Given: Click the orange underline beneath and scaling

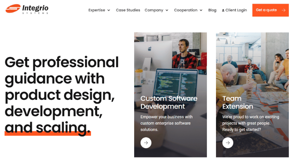Looking at the screenshot, I should point(48,134).
